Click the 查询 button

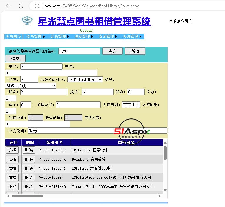click(113, 51)
